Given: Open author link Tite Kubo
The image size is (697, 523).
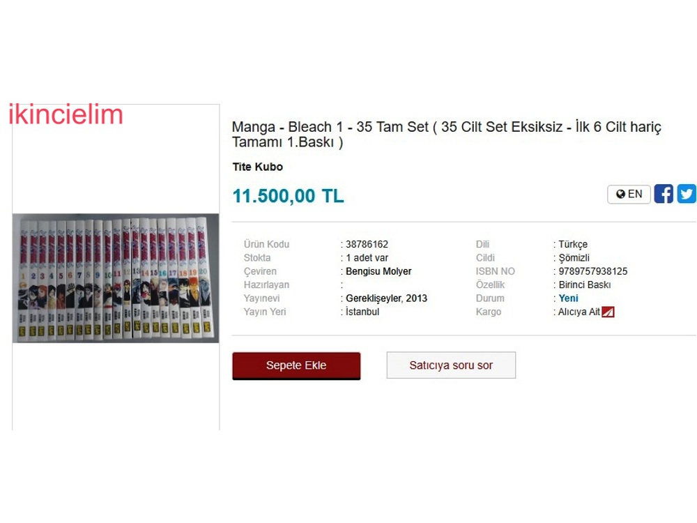Looking at the screenshot, I should pos(258,167).
